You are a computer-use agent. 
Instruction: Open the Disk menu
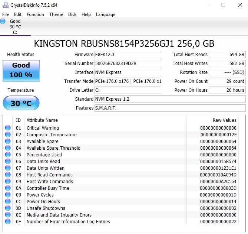pyautogui.click(x=72, y=14)
